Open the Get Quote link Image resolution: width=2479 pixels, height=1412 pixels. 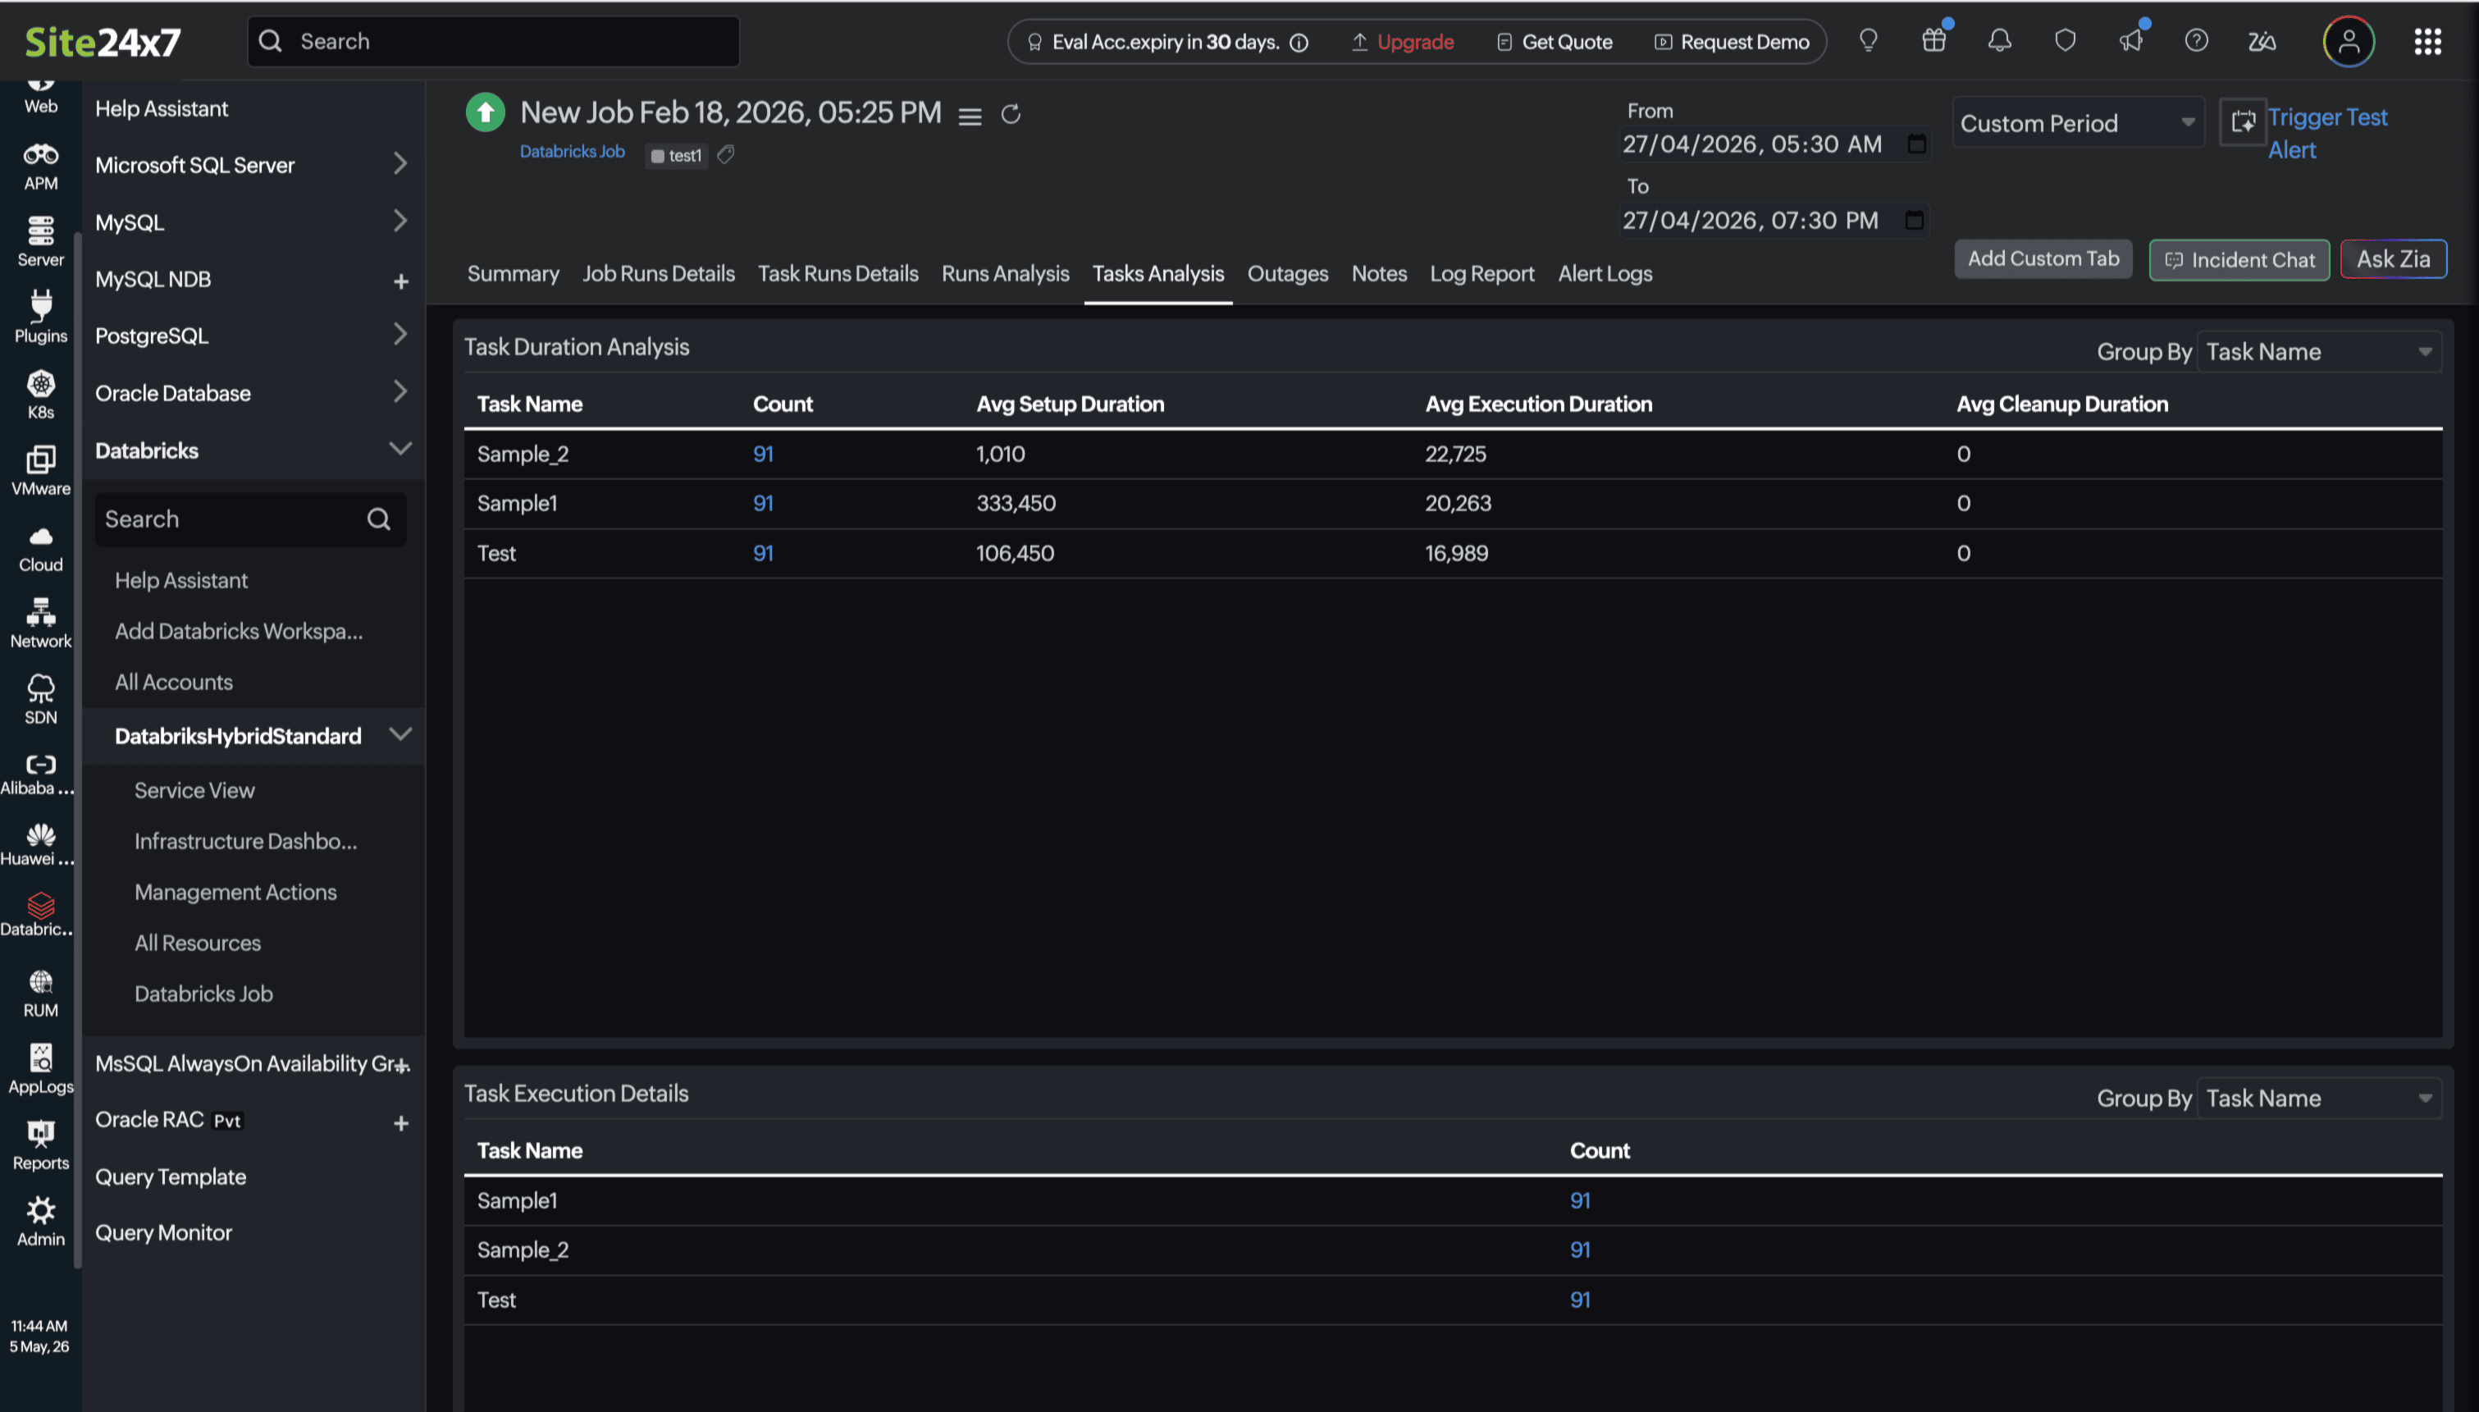tap(1555, 42)
